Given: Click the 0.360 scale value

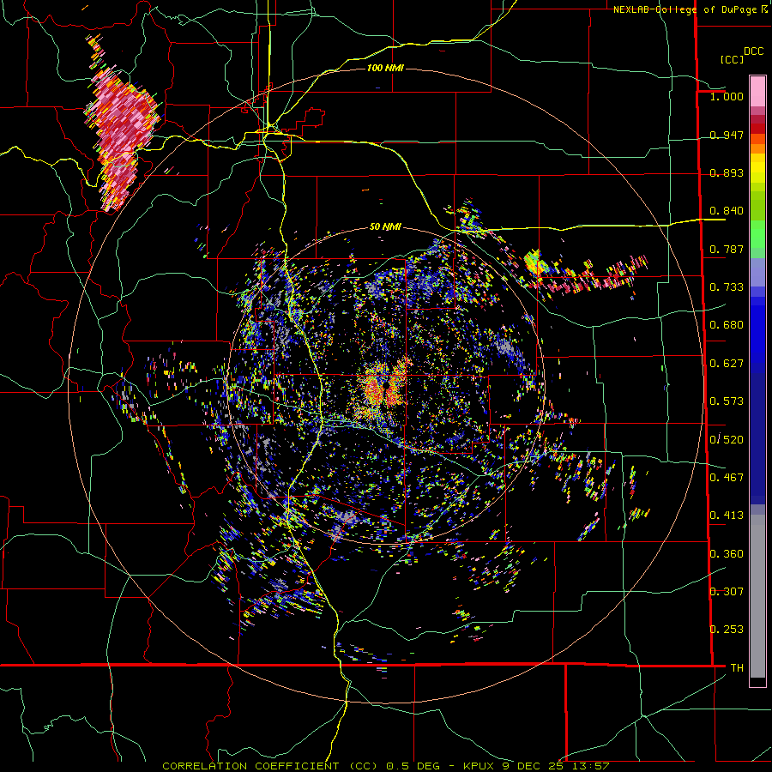Looking at the screenshot, I should tap(727, 554).
